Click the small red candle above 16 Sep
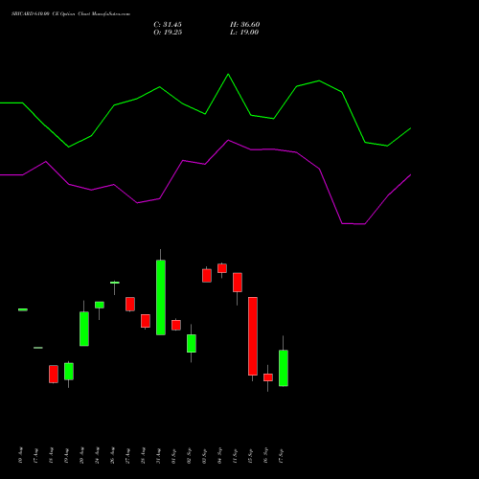 tap(268, 377)
